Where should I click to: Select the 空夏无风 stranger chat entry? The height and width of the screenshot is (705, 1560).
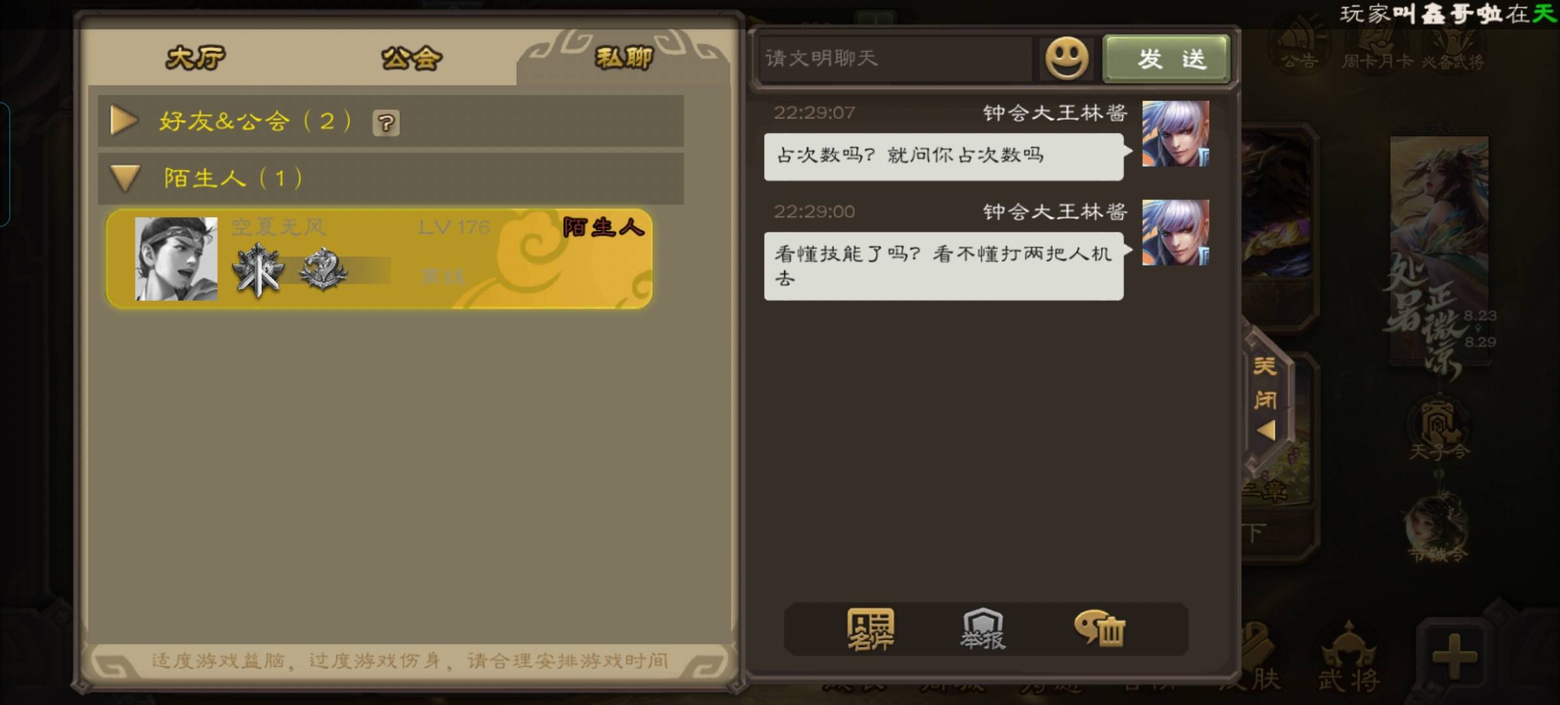click(x=380, y=258)
